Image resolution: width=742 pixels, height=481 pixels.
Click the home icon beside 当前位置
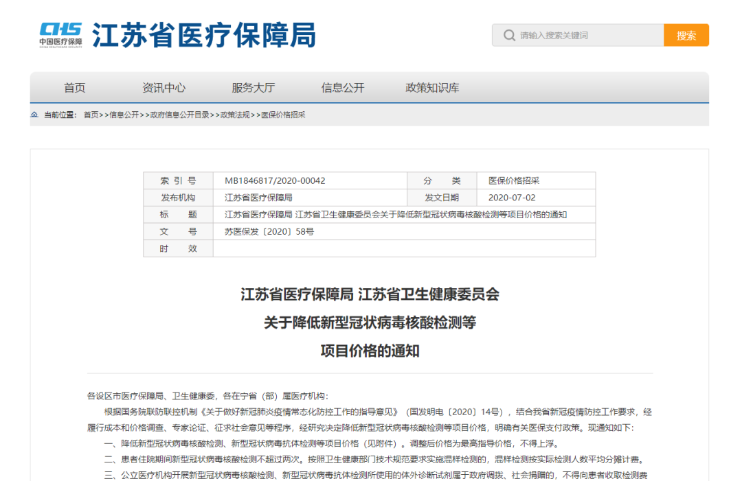pos(34,115)
